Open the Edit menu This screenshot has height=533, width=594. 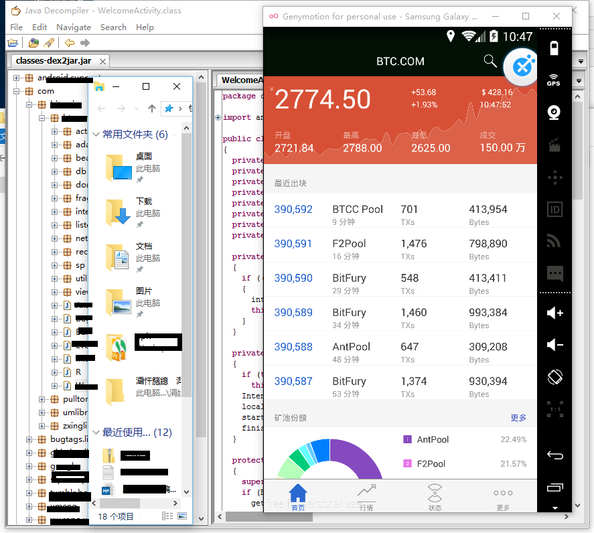[40, 27]
